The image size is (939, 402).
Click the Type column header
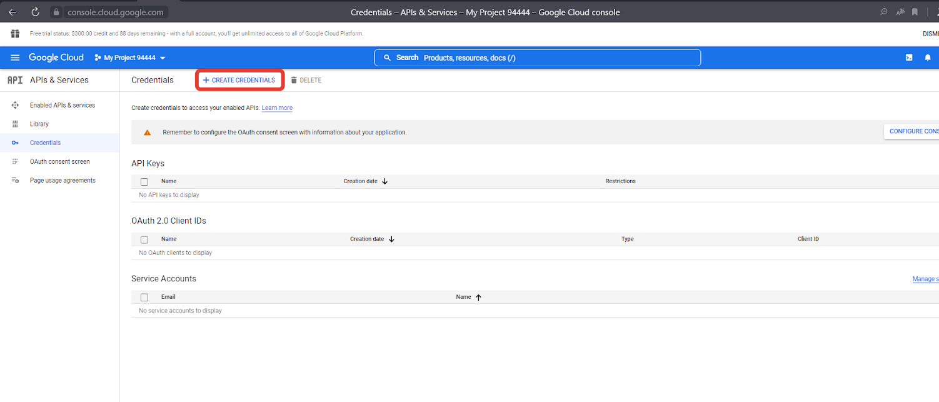628,239
